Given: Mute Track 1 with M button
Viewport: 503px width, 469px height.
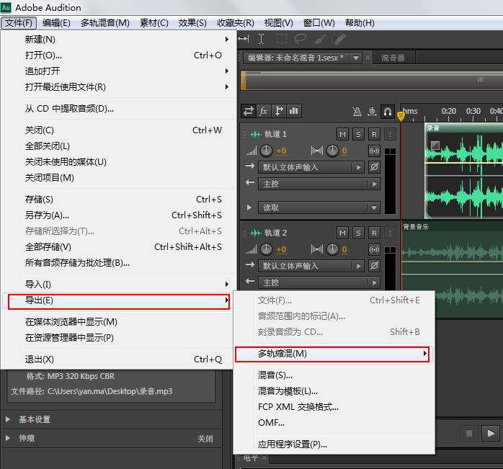Looking at the screenshot, I should coord(342,135).
